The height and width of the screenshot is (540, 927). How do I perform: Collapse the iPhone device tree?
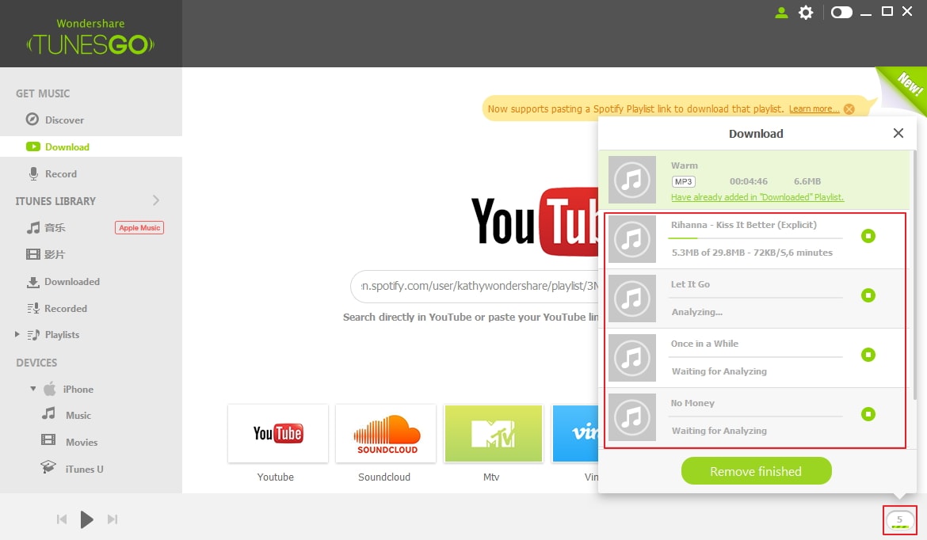33,389
